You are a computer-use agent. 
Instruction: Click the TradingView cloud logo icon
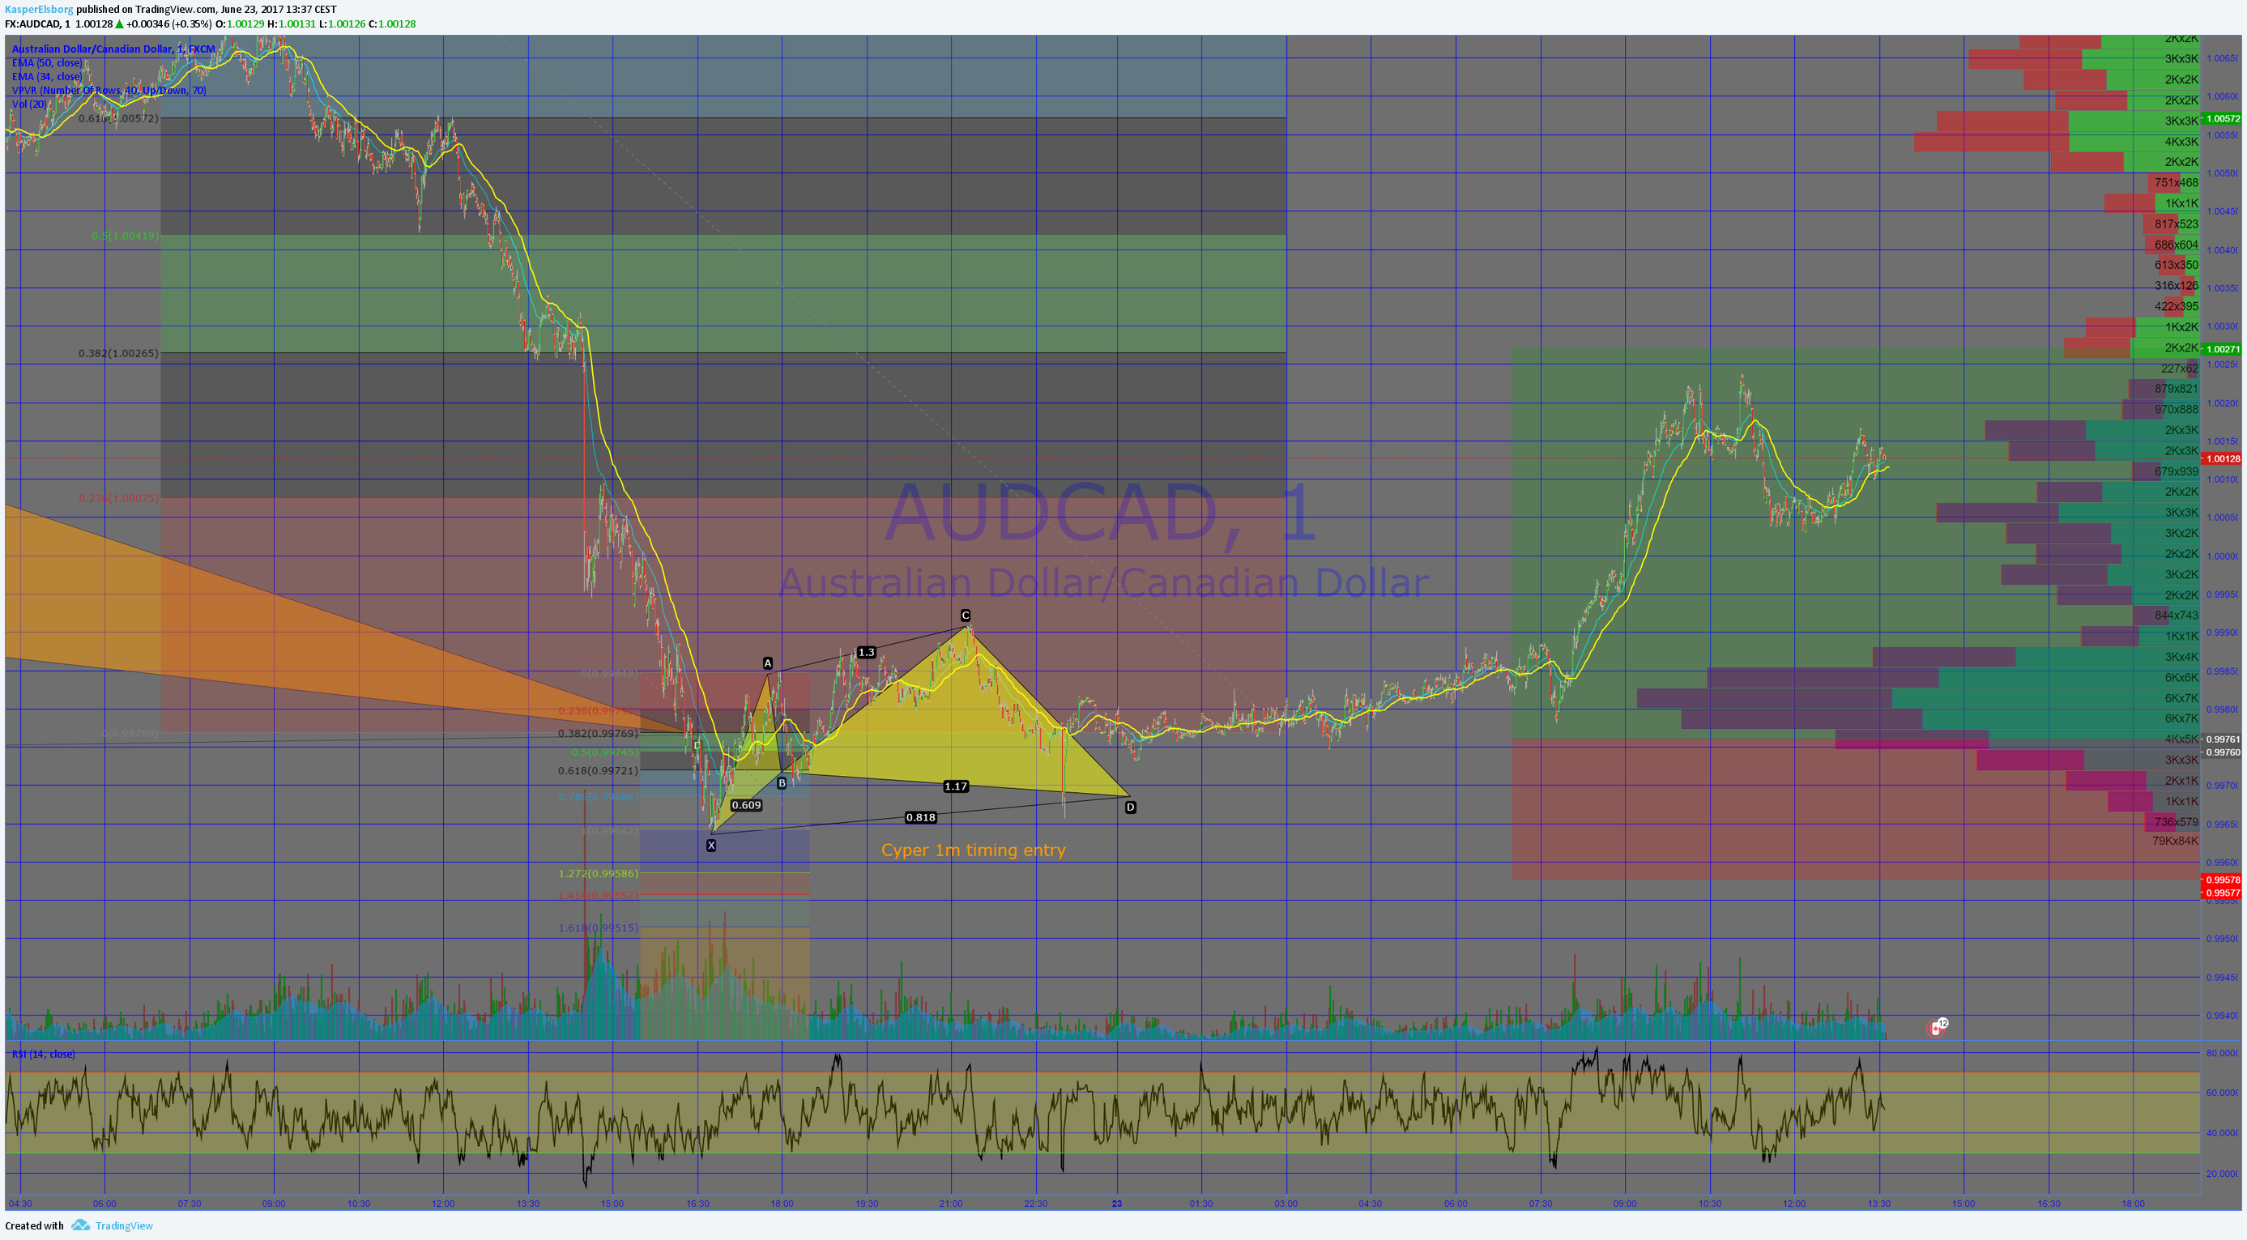pyautogui.click(x=80, y=1225)
